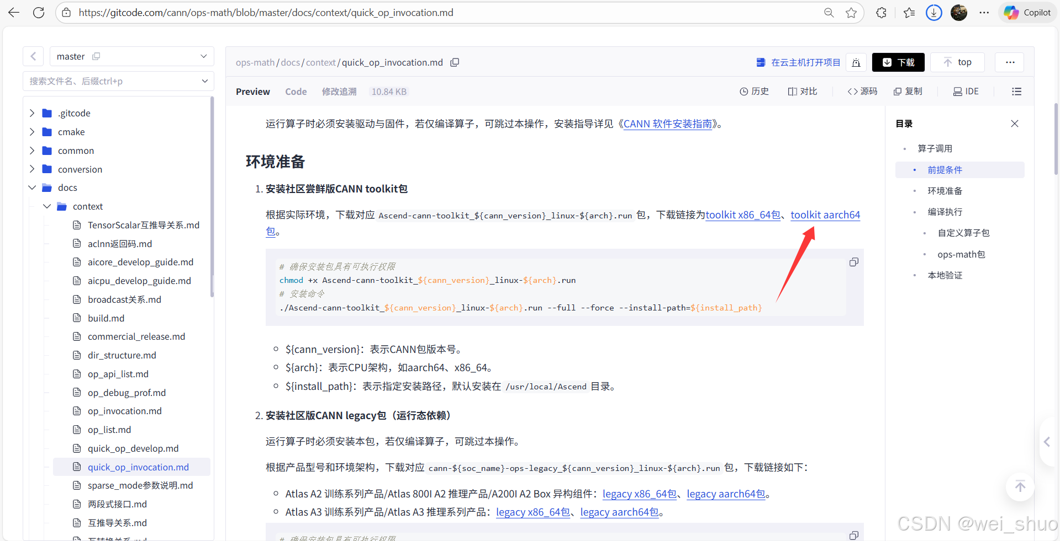Open file history via 历史 clock icon
1060x541 pixels.
(x=754, y=92)
